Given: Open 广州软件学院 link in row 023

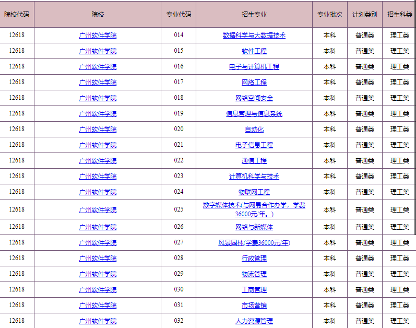Looking at the screenshot, I should point(98,176).
